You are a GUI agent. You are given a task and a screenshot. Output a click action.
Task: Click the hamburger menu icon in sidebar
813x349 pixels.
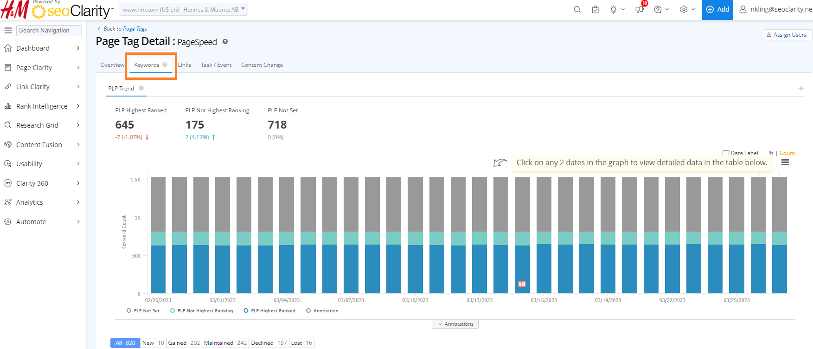[8, 30]
